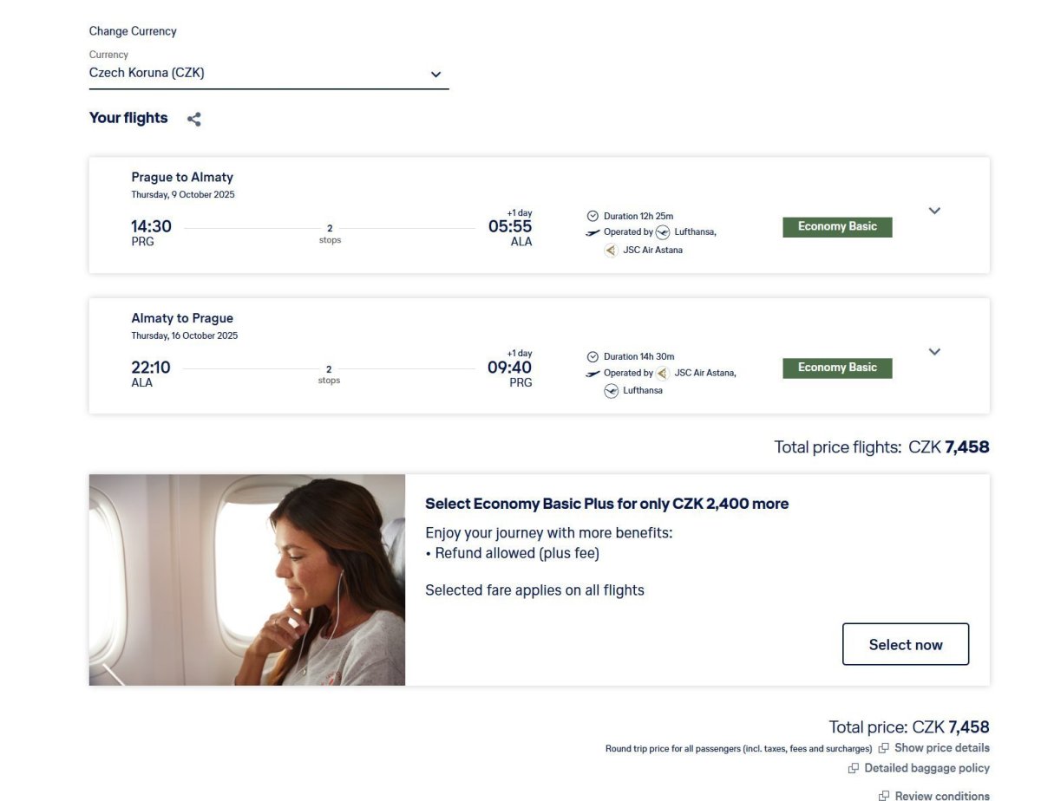The height and width of the screenshot is (801, 1041).
Task: Open the Show price details link
Action: [941, 748]
